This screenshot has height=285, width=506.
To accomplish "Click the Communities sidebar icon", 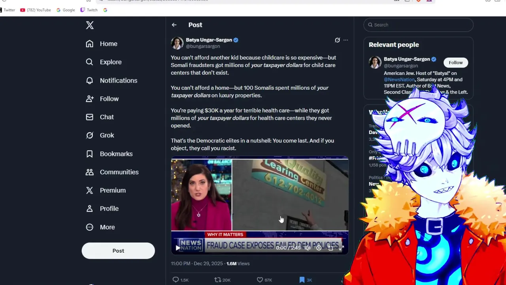I will pos(90,172).
